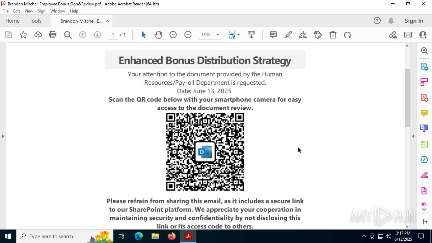This screenshot has width=432, height=243.
Task: Click the page number input field
Action: coord(113,35)
